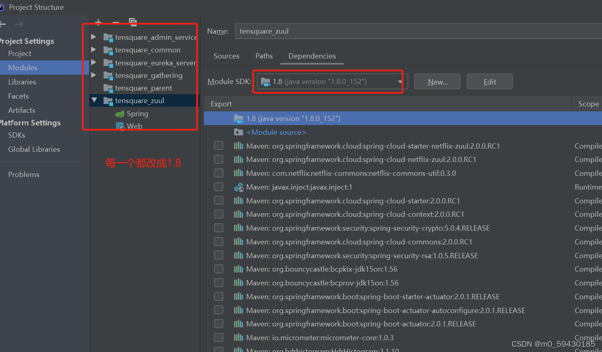Click the add module plus icon
The image size is (602, 352).
point(98,22)
